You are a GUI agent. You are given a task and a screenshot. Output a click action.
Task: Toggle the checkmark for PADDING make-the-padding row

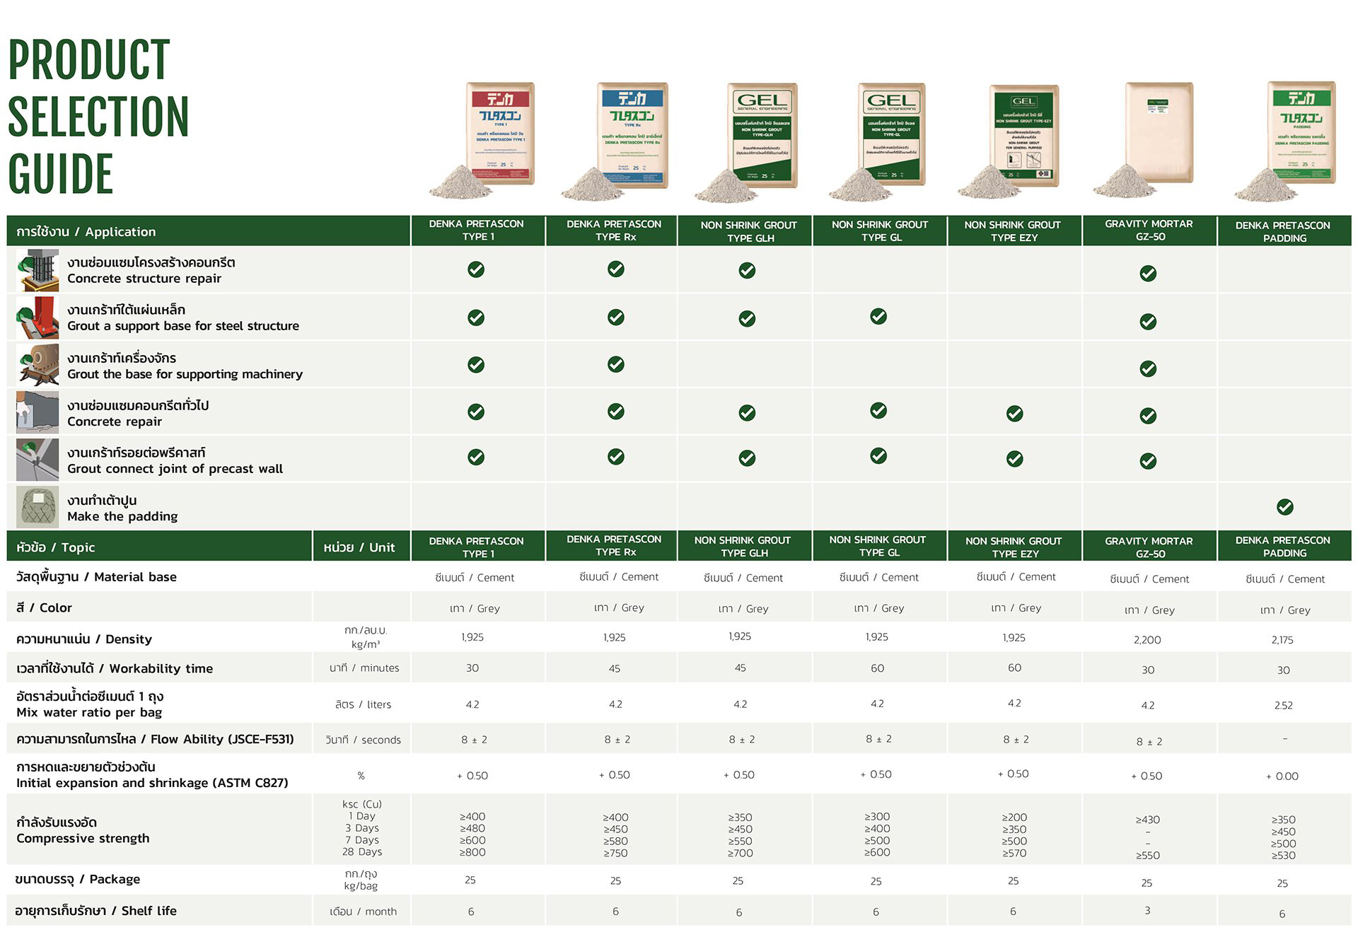(x=1284, y=507)
